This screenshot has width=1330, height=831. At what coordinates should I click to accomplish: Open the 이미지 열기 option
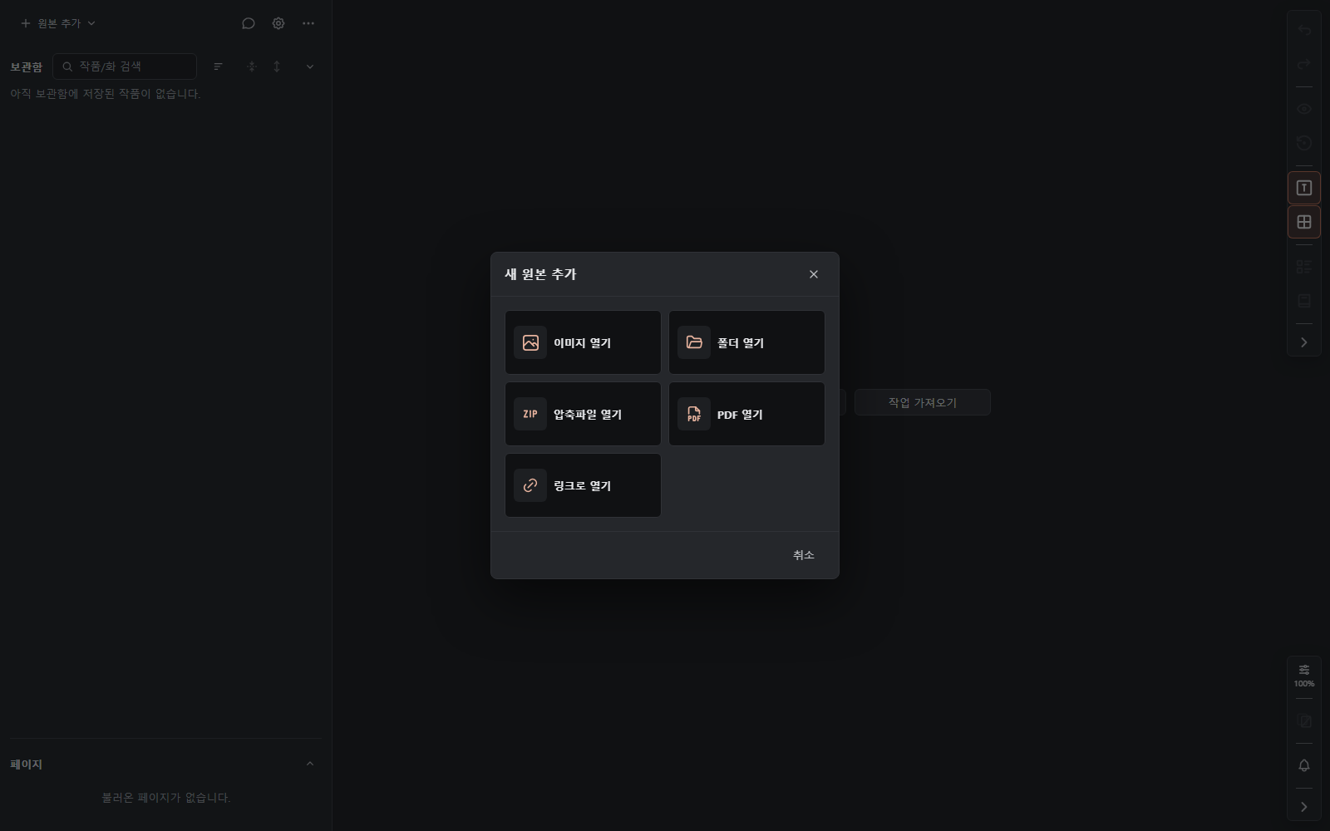[x=583, y=342]
